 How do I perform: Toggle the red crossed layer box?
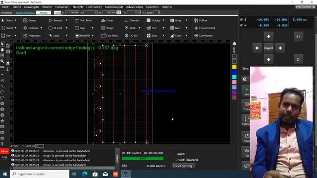click(234, 61)
